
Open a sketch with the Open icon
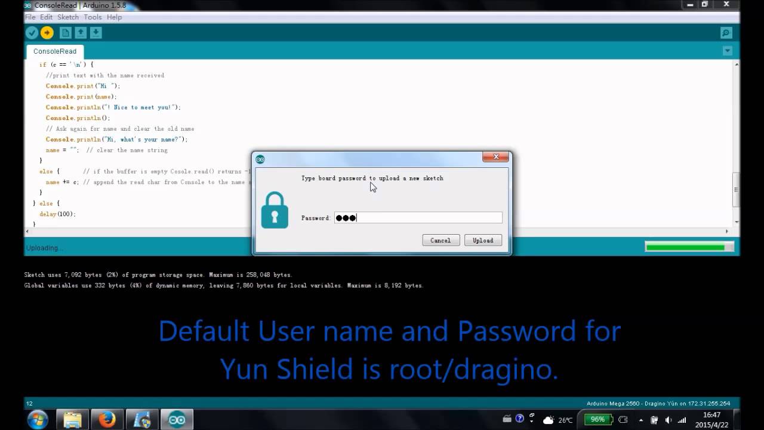[x=81, y=33]
